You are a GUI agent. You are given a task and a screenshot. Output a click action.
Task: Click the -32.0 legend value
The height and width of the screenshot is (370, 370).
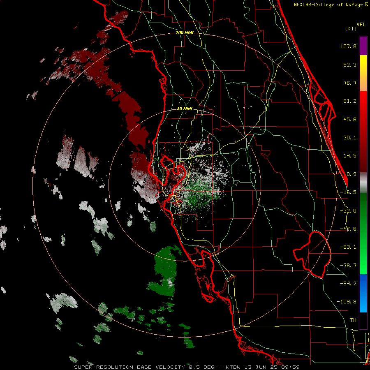(x=348, y=211)
